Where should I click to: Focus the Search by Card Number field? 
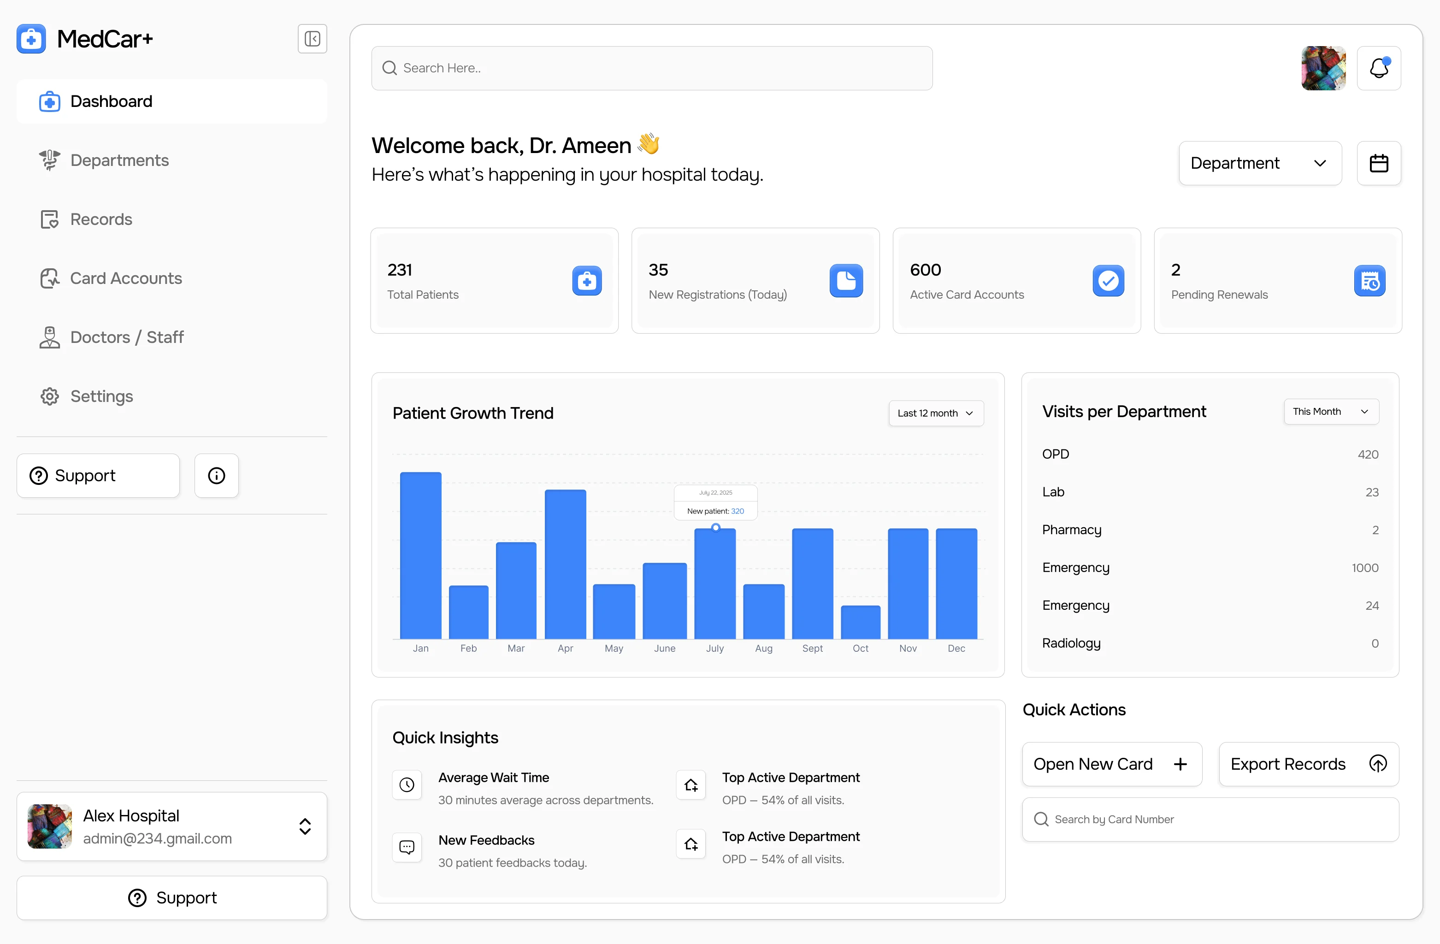click(x=1210, y=820)
